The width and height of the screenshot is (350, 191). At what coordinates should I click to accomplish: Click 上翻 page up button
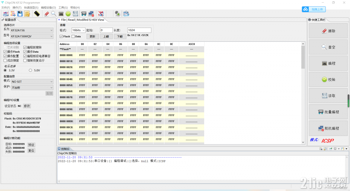pyautogui.click(x=106, y=37)
